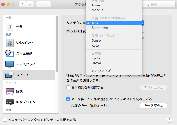Choose the Kyoko voice
177x125 pixels.
(x=114, y=58)
